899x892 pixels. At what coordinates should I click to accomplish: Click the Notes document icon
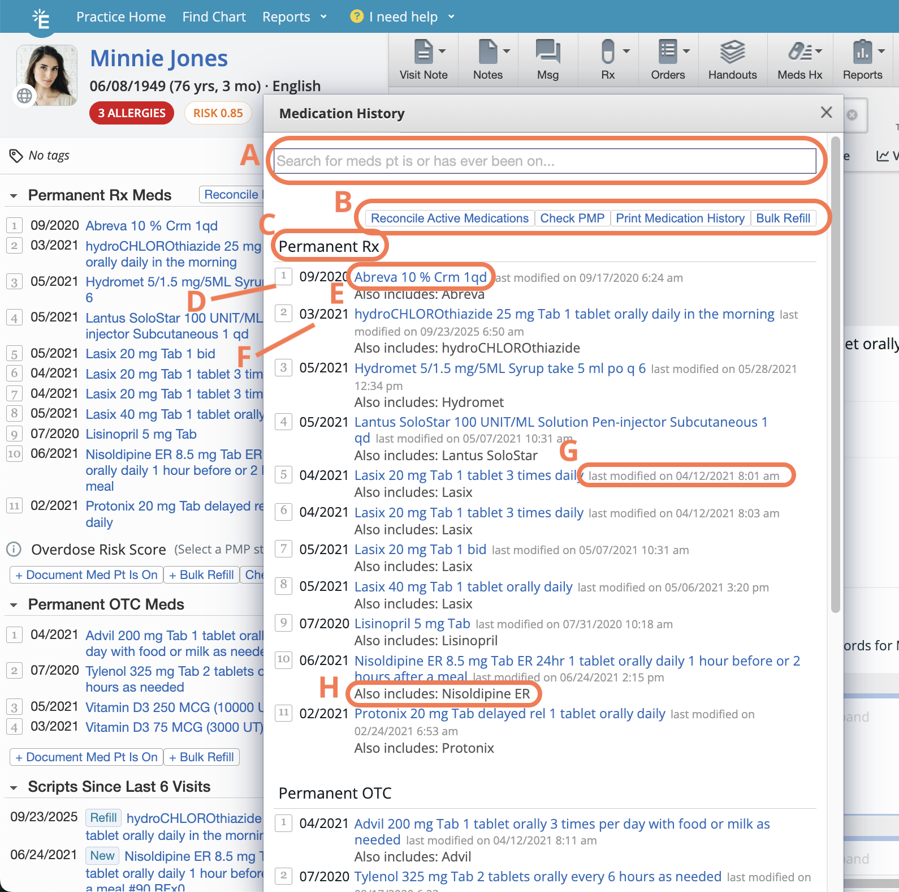pyautogui.click(x=487, y=52)
